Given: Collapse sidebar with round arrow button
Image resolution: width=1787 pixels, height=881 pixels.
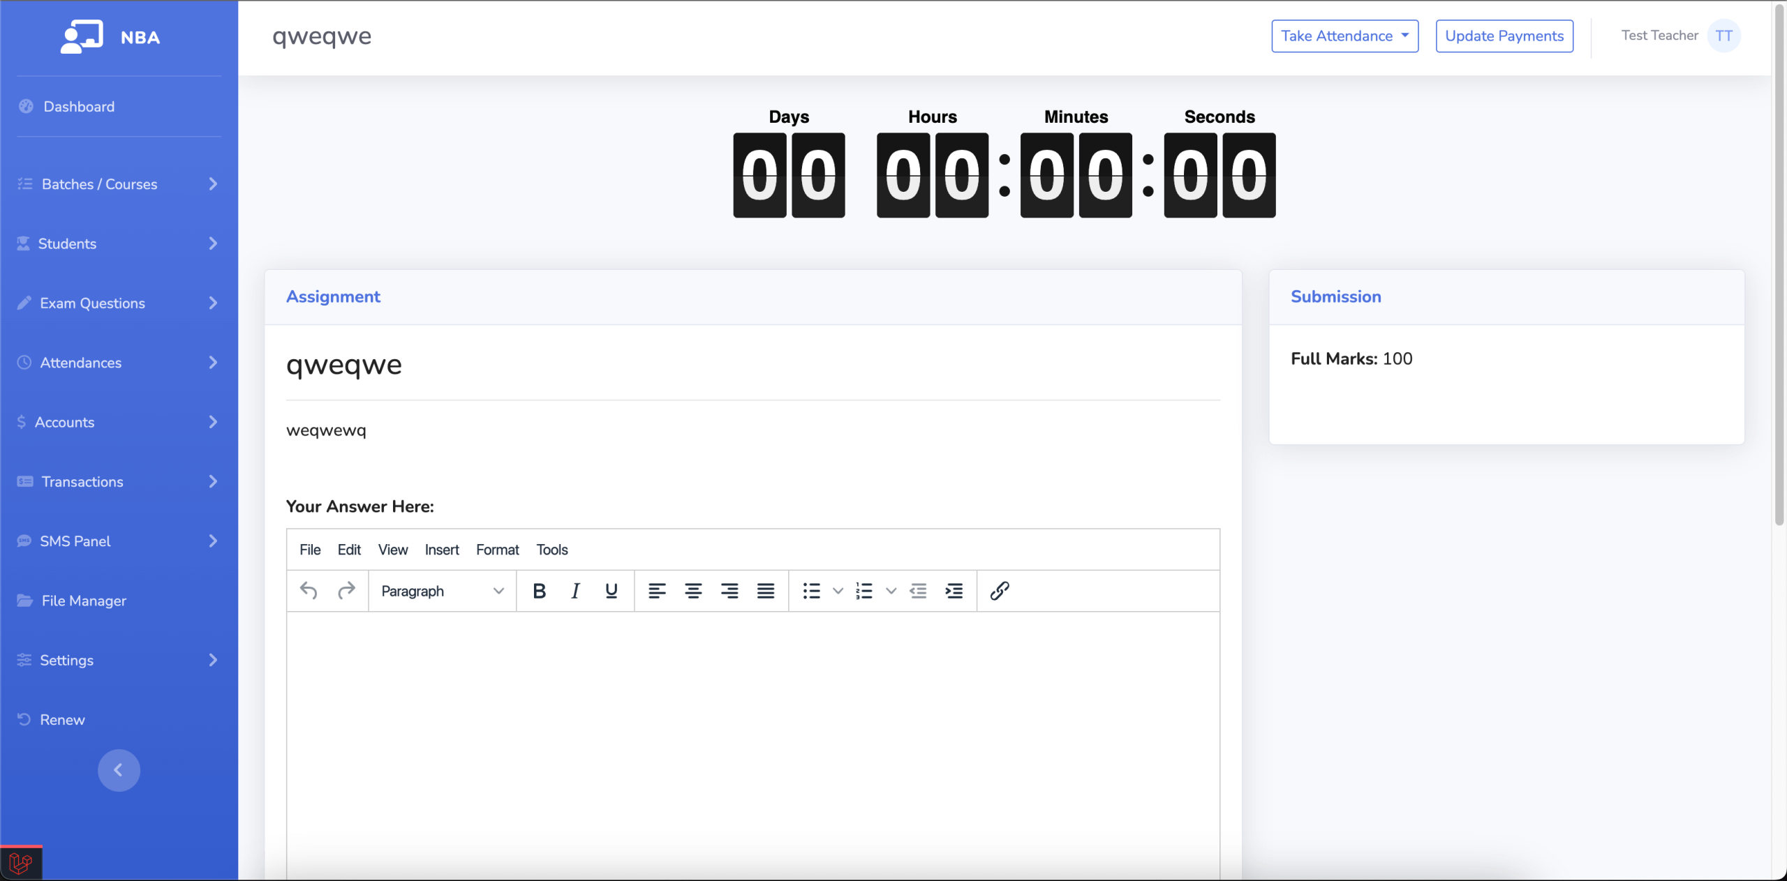Looking at the screenshot, I should (x=119, y=770).
